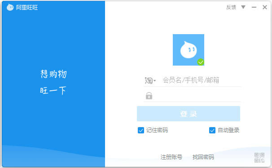272x168 pixels.
Task: Minimize the AliWangWang login window
Action: click(x=254, y=7)
